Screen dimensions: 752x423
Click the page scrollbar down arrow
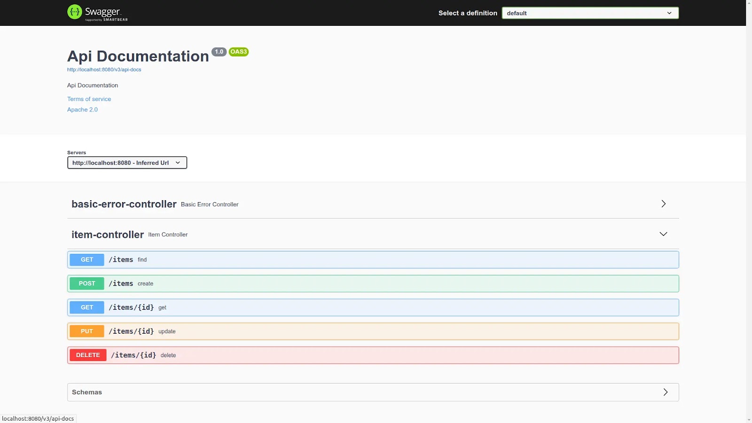coord(749,419)
